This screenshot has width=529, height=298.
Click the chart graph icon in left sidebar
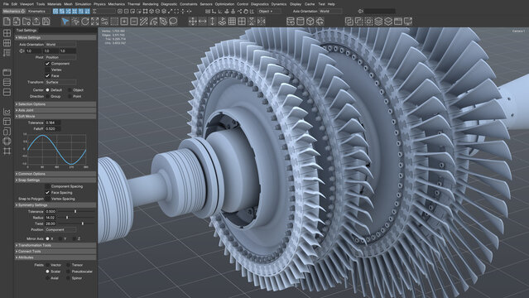(x=7, y=112)
